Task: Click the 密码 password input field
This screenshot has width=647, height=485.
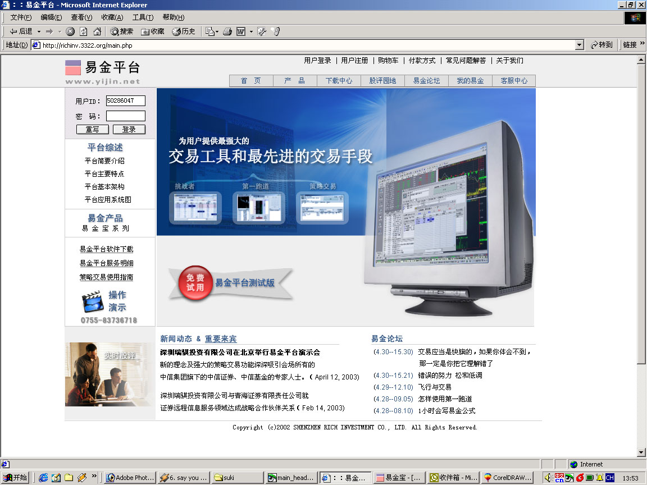Action: click(x=125, y=116)
